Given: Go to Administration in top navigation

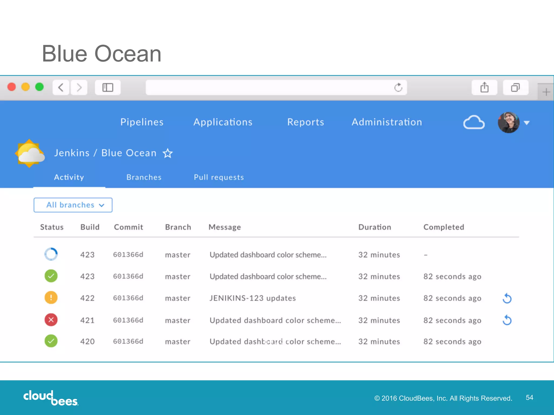Looking at the screenshot, I should tap(387, 122).
